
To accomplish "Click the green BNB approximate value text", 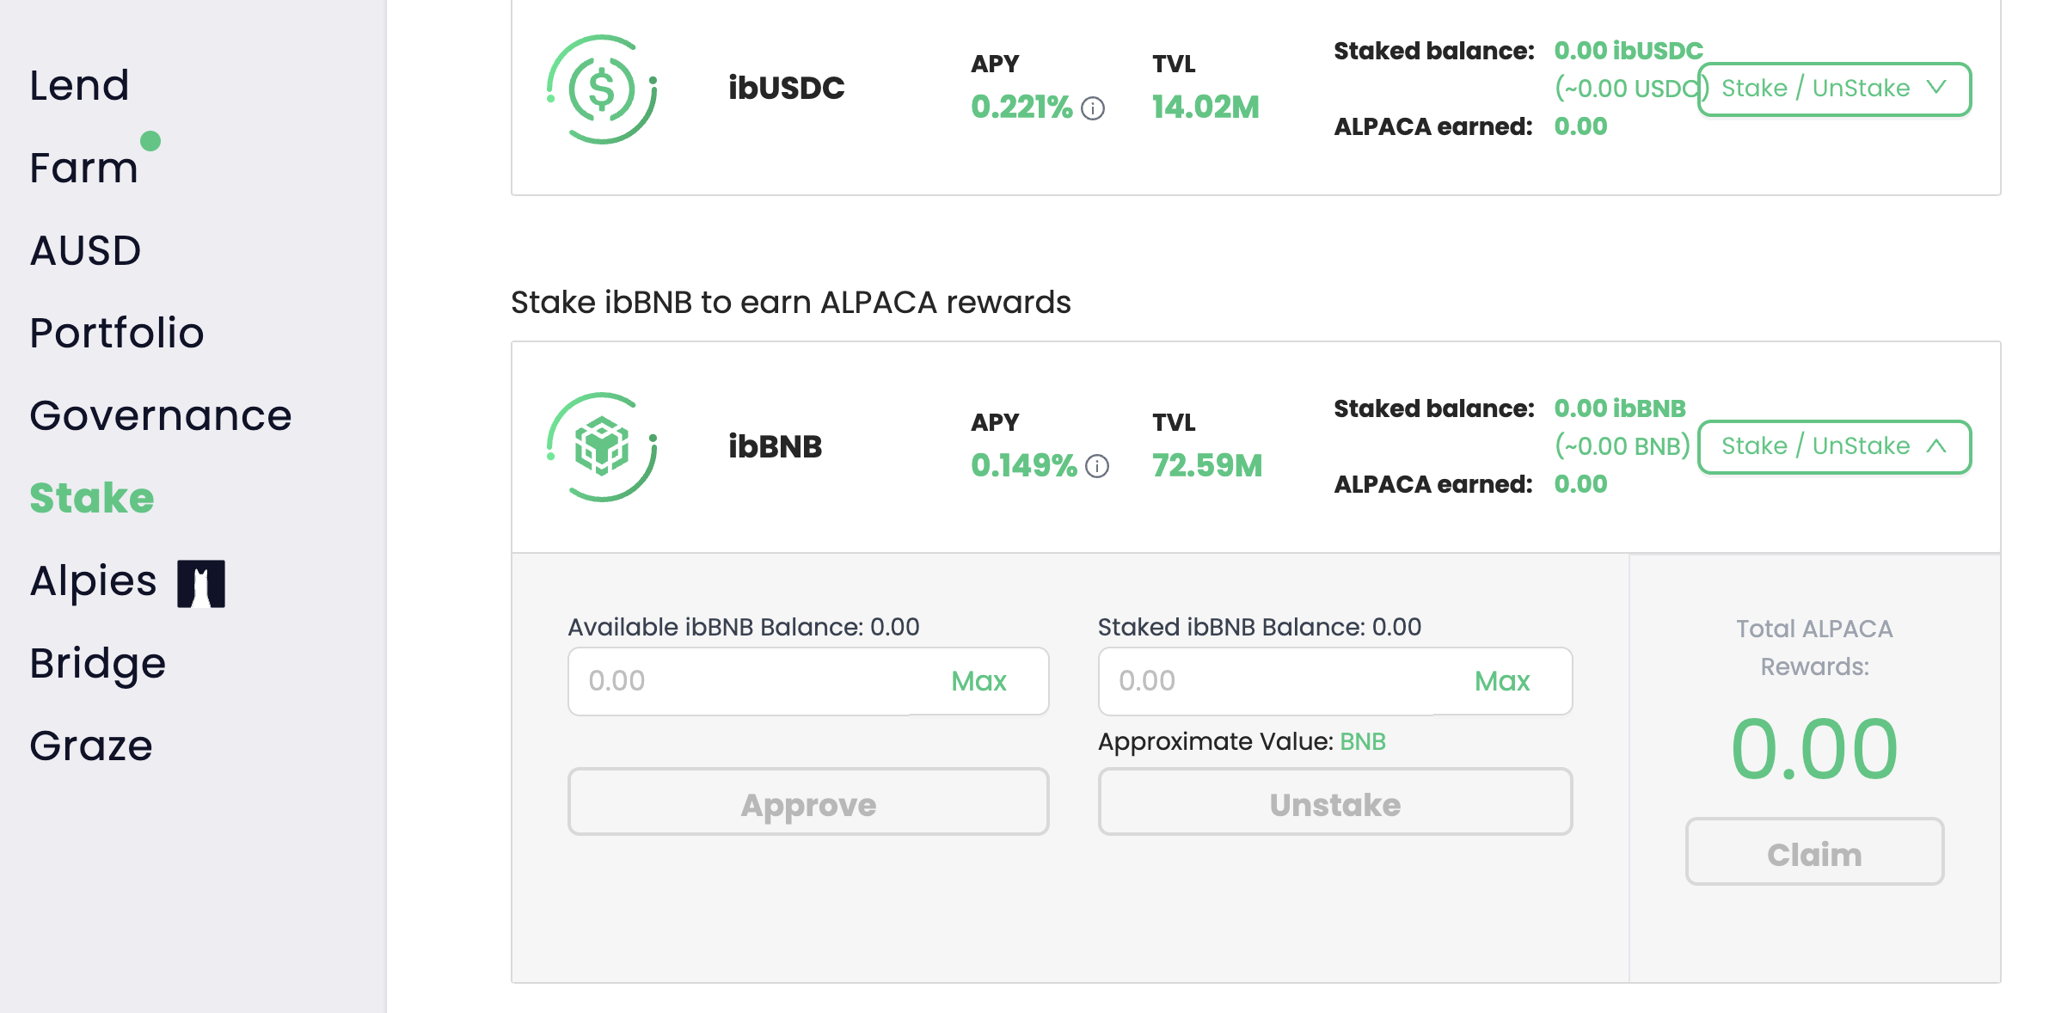I will pyautogui.click(x=1363, y=741).
